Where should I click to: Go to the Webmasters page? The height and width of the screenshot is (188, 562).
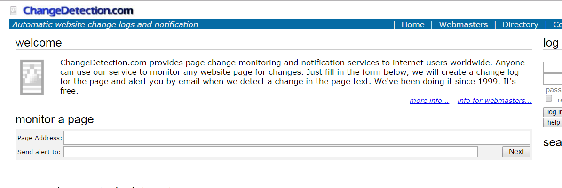tap(463, 25)
